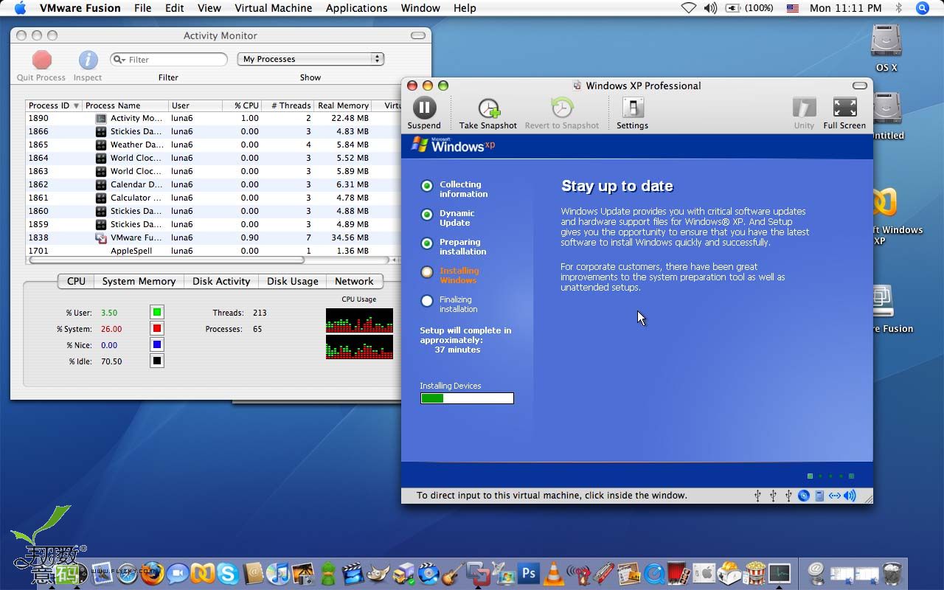Open GarageBand guitar icon in dock

tap(452, 573)
